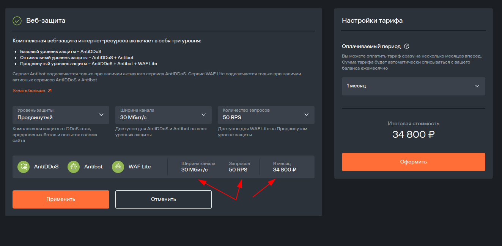Image resolution: width=502 pixels, height=246 pixels.
Task: Expand the 1 месяц period selector
Action: pos(414,86)
